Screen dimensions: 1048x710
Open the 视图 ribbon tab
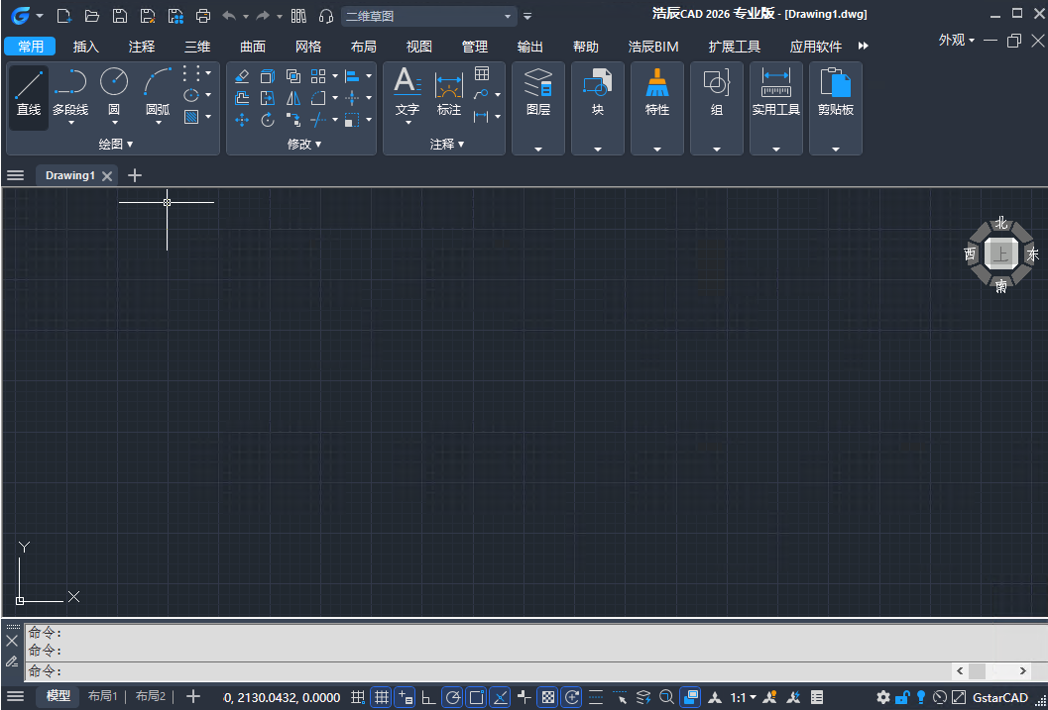[419, 47]
